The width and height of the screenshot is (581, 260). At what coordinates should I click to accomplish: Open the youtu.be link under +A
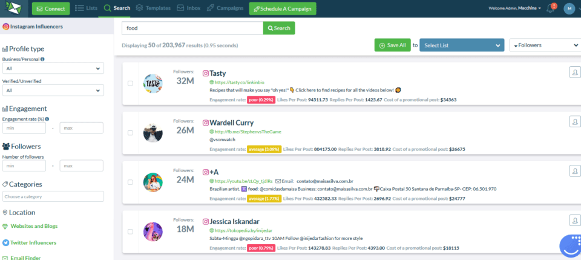pos(243,181)
